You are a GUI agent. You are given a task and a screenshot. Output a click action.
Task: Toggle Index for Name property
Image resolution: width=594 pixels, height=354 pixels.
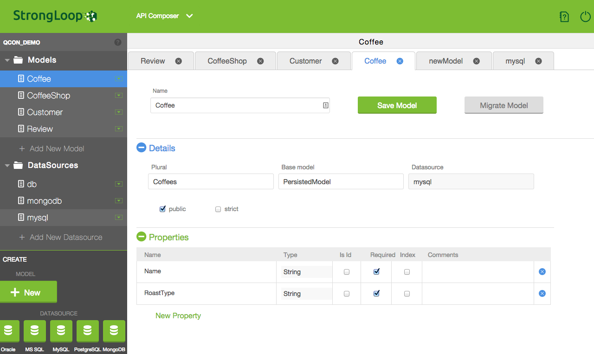(x=407, y=272)
